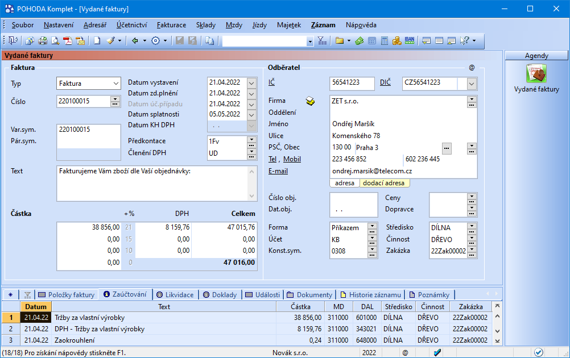
Task: Open Vydané faktury agenda icon
Action: 536,73
